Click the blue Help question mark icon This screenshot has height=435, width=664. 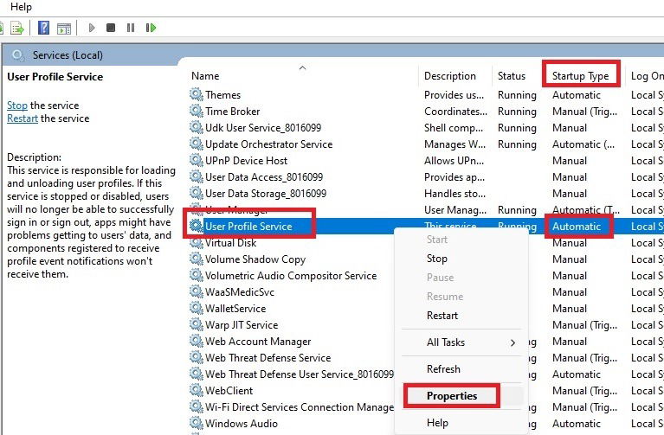[x=43, y=28]
